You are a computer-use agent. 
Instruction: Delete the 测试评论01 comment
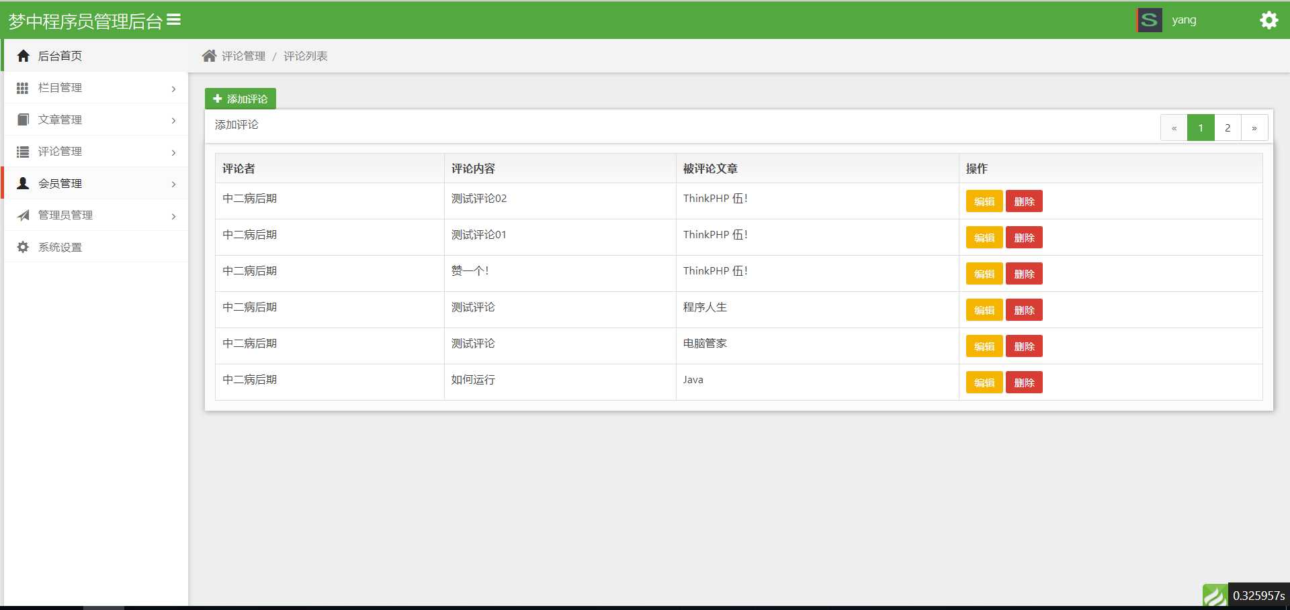click(1024, 238)
